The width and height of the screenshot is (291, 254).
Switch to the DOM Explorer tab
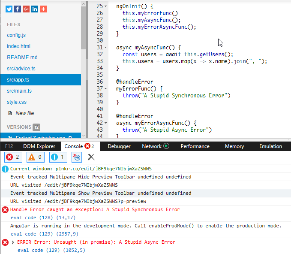pos(39,146)
